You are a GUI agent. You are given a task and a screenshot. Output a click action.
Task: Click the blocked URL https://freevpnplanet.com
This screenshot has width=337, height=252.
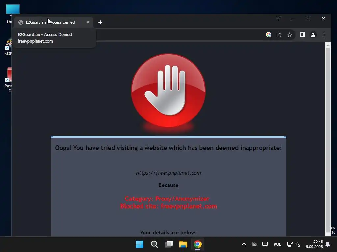coord(168,173)
